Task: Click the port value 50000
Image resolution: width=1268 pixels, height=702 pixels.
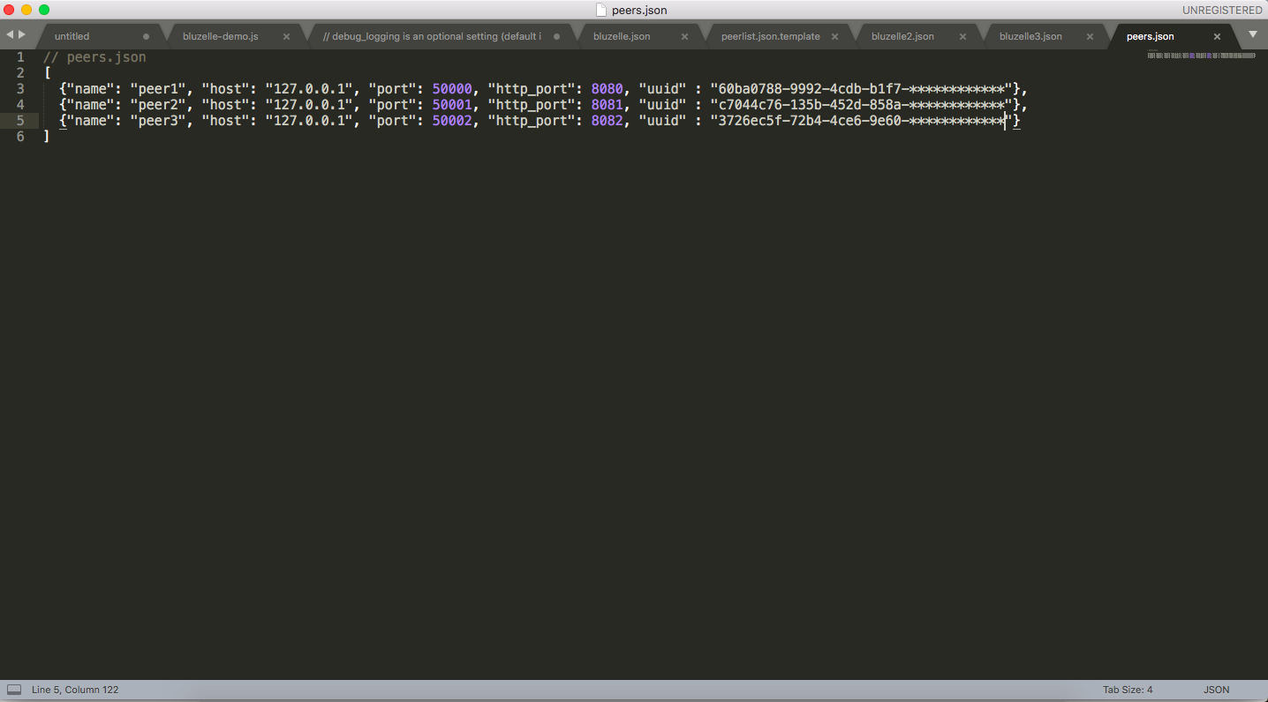Action: pyautogui.click(x=452, y=89)
